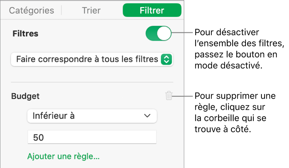Screen dimensions: 289x168
Task: Click the value field containing 50
Action: (x=92, y=137)
